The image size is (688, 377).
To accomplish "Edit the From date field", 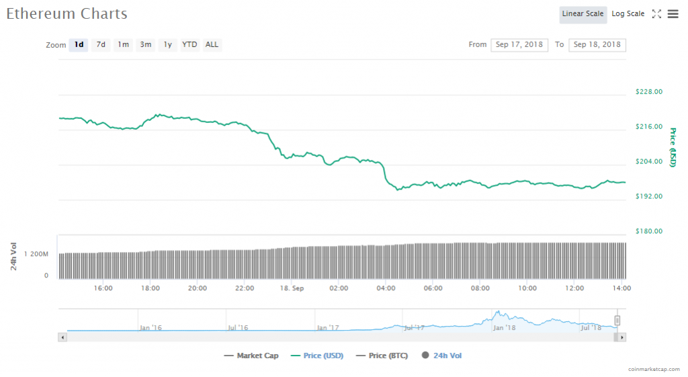I will tap(520, 45).
